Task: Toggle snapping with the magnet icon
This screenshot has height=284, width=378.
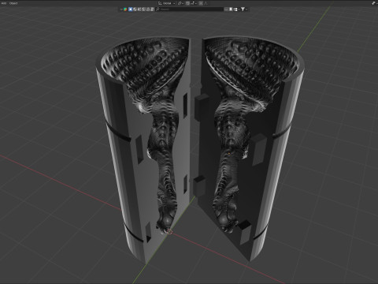Action: click(x=187, y=3)
